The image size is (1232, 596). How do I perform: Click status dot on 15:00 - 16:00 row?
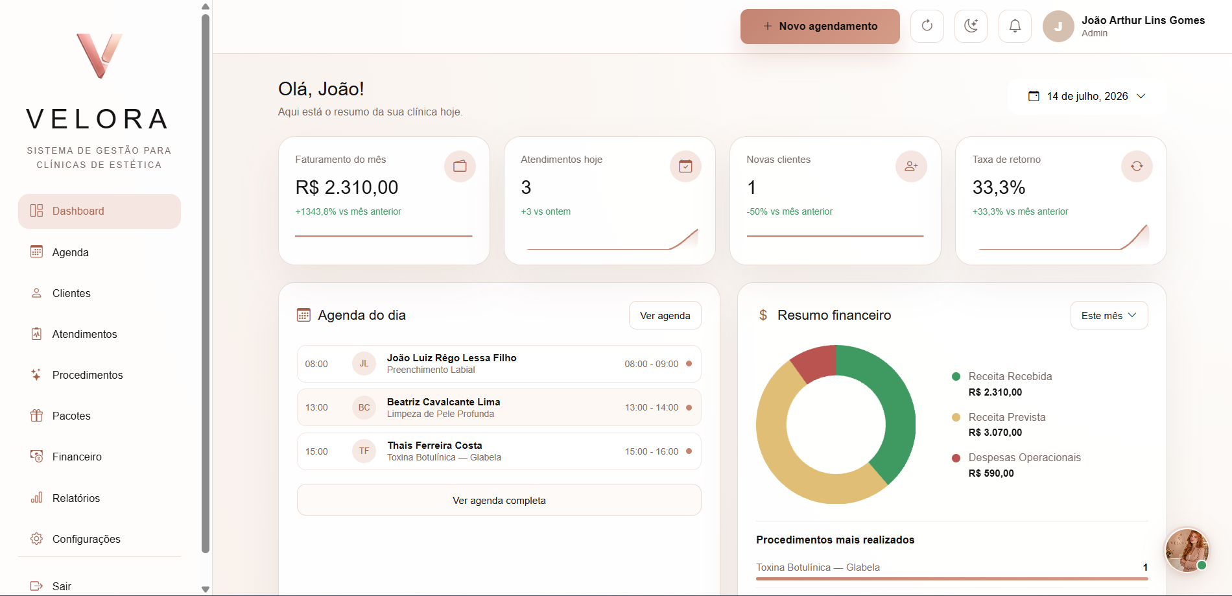click(689, 451)
